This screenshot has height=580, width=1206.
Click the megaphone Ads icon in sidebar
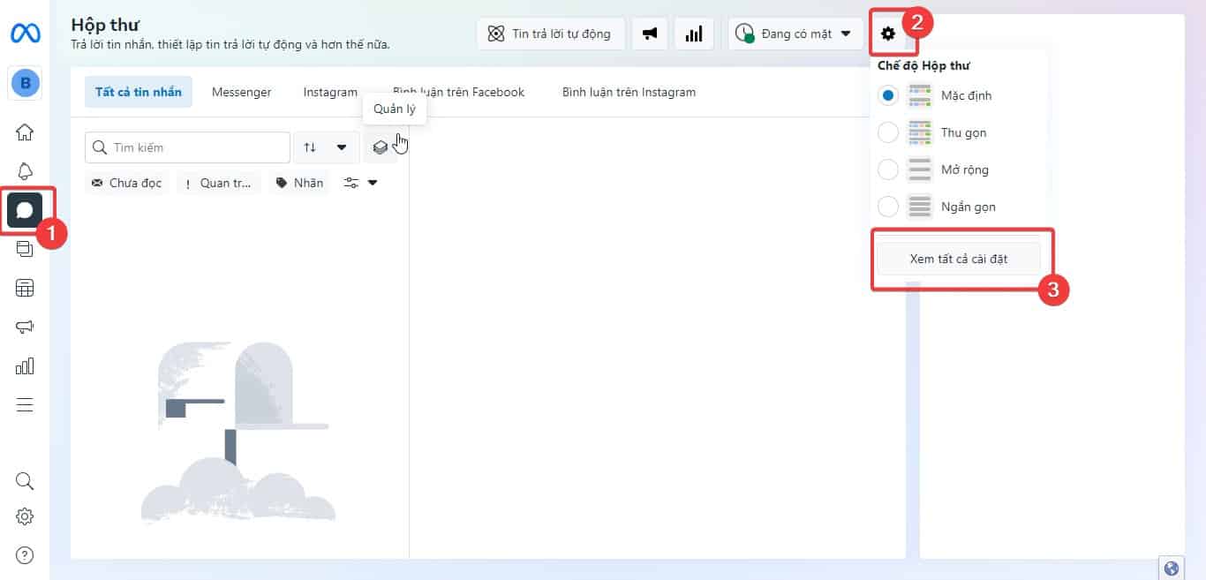point(25,327)
